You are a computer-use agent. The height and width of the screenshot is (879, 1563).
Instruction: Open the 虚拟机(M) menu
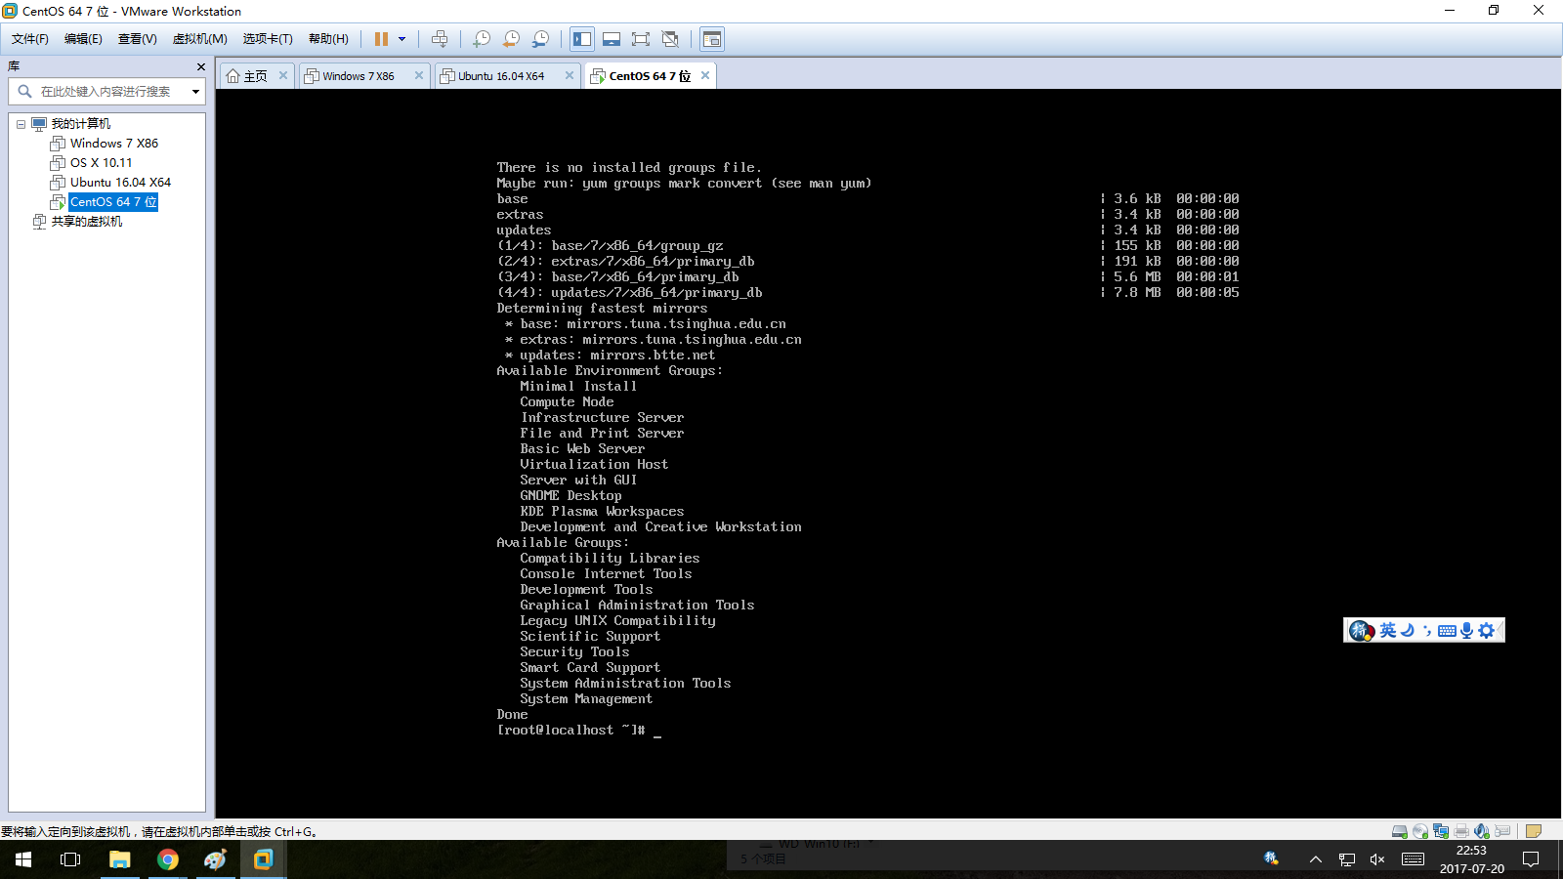point(198,38)
